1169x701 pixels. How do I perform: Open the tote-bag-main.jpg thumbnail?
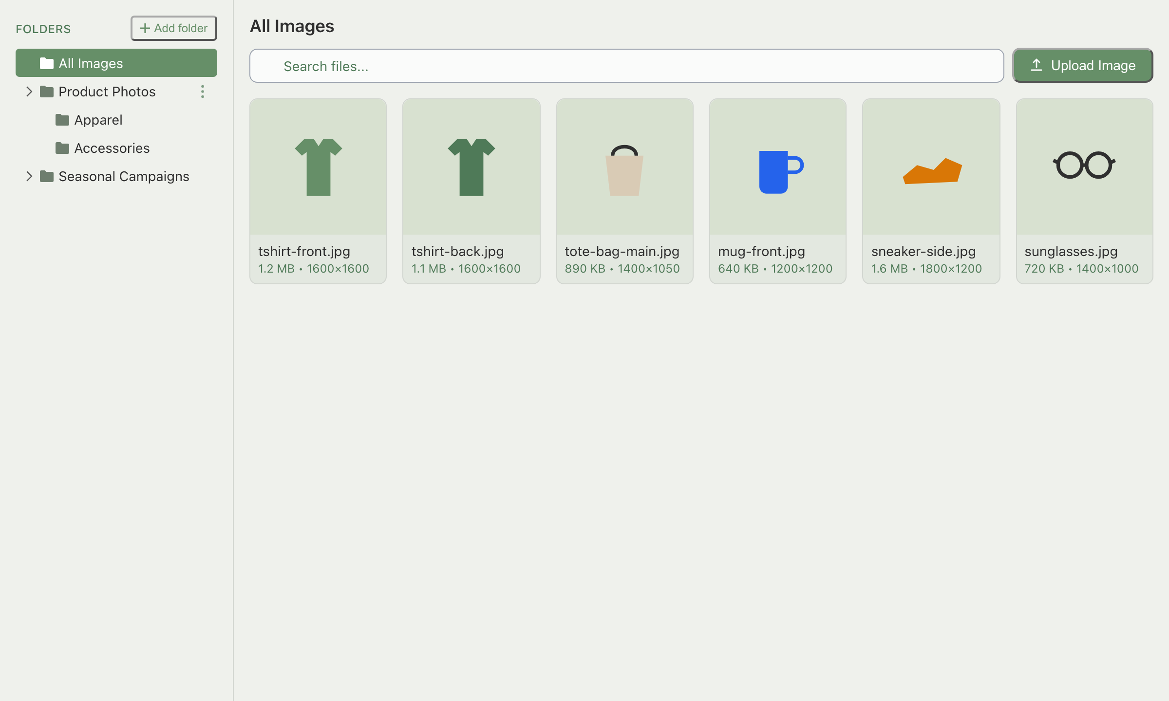click(624, 167)
